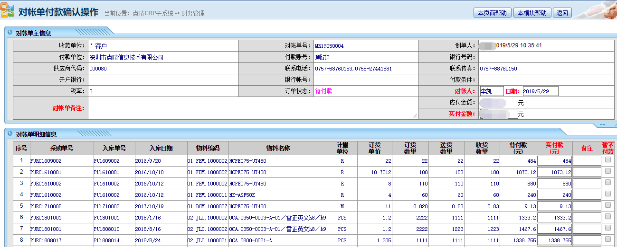Expand the small dotted tab above detail section

pyautogui.click(x=602, y=124)
